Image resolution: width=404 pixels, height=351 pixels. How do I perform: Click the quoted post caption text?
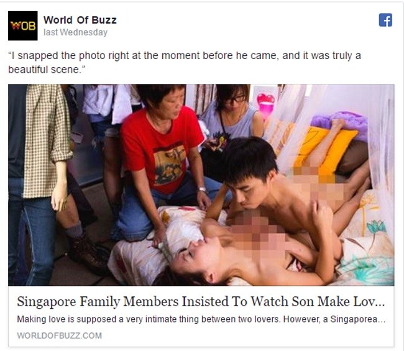coord(185,62)
